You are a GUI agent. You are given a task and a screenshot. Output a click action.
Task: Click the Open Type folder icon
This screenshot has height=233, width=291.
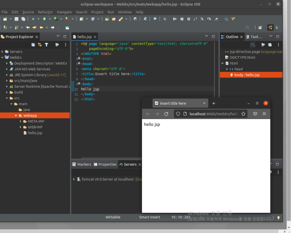point(107,19)
